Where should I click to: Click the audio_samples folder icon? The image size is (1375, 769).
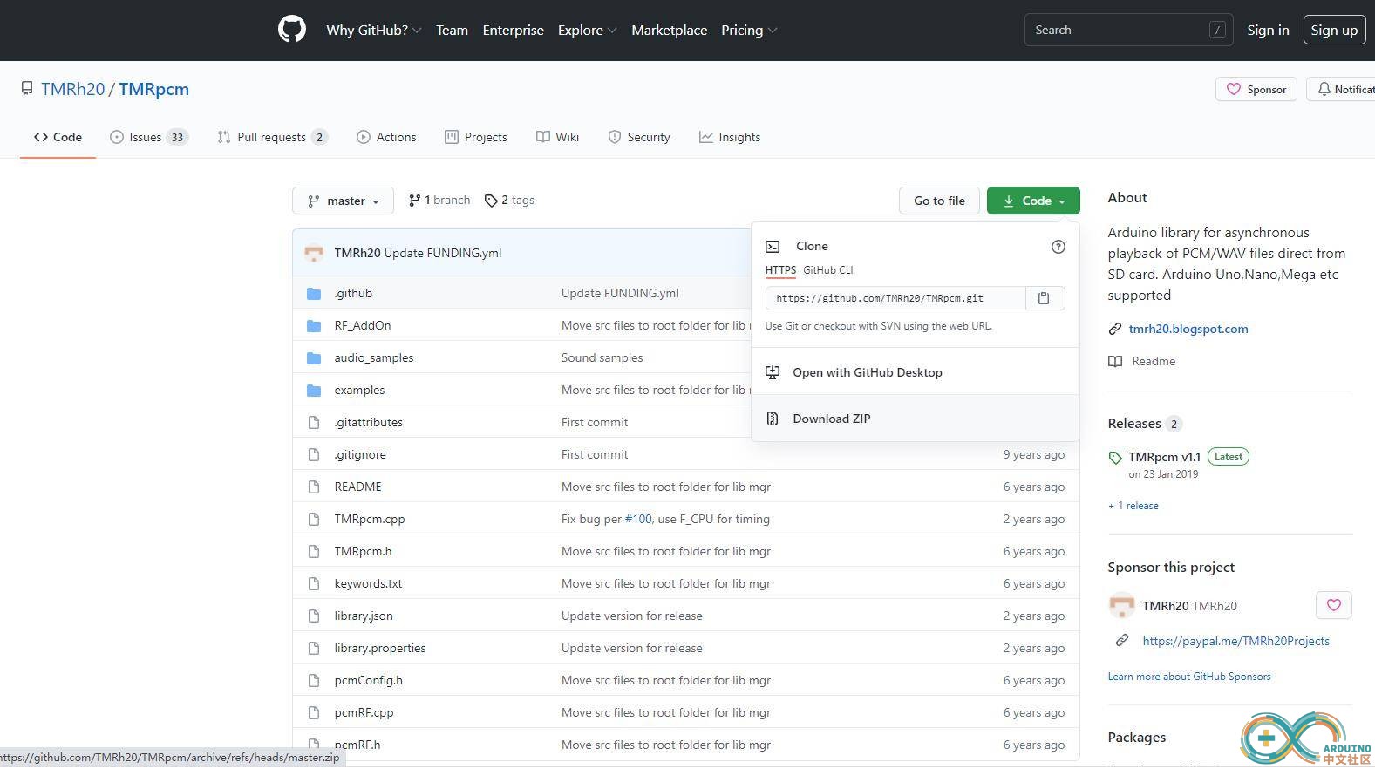coord(314,358)
